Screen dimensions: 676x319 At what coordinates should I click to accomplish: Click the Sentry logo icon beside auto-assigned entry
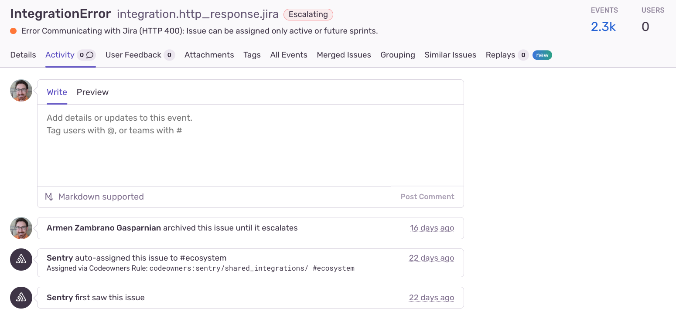click(20, 259)
